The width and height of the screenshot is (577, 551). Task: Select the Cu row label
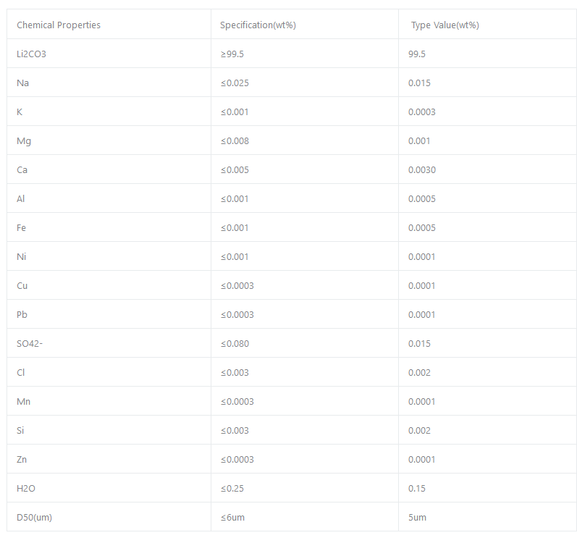click(x=22, y=286)
